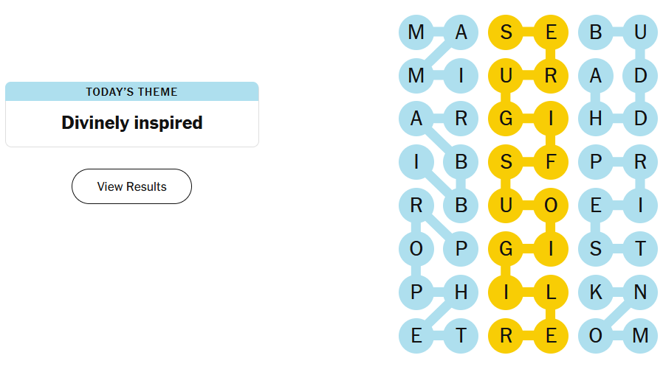Click the yellow E in the top row
The image size is (663, 372).
[551, 32]
